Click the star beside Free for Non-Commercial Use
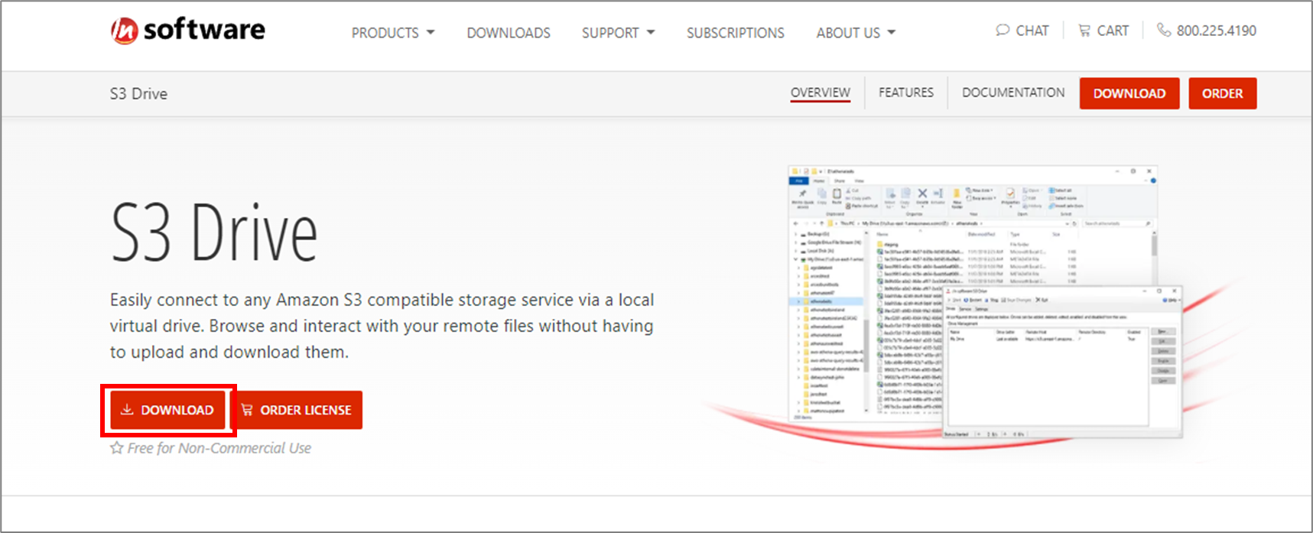The width and height of the screenshot is (1313, 533). [116, 447]
